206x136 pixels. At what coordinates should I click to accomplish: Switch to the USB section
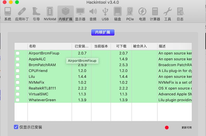105,14
